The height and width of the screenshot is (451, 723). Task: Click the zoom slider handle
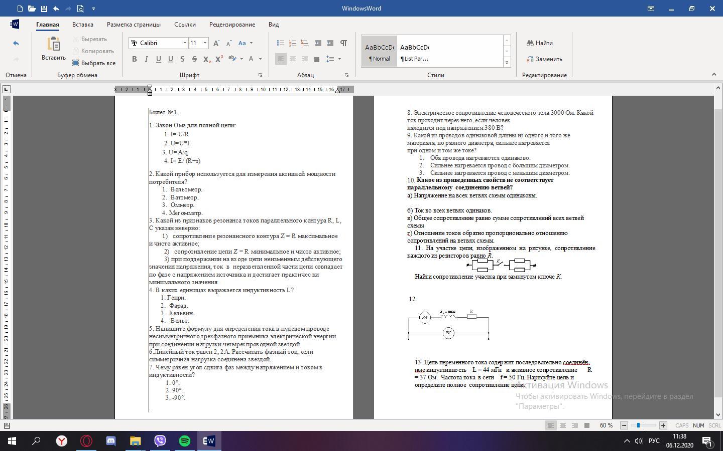point(638,425)
